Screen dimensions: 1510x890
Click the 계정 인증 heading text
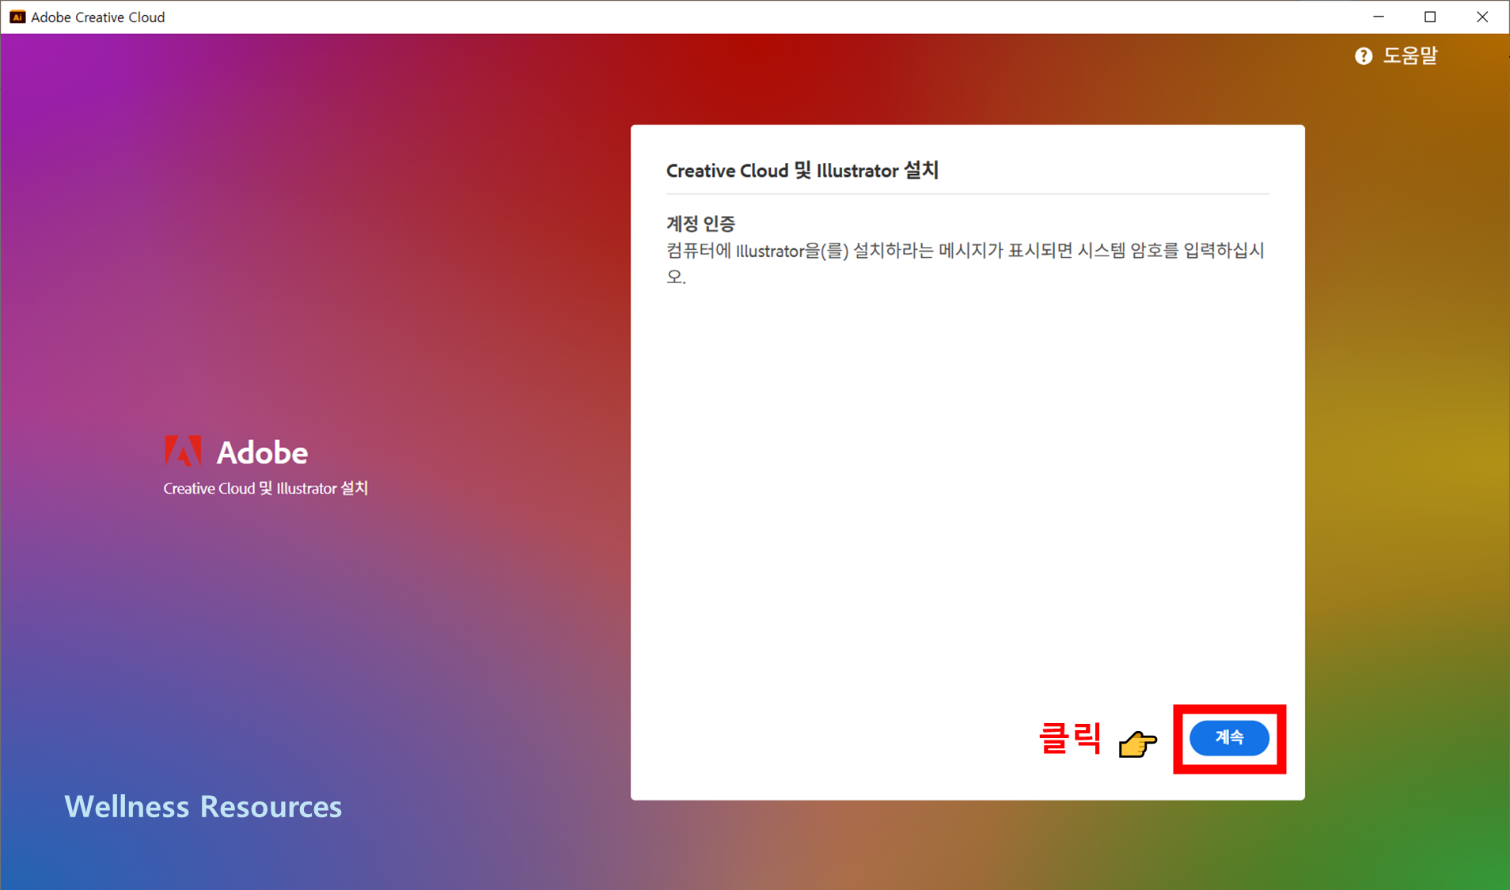pos(700,224)
